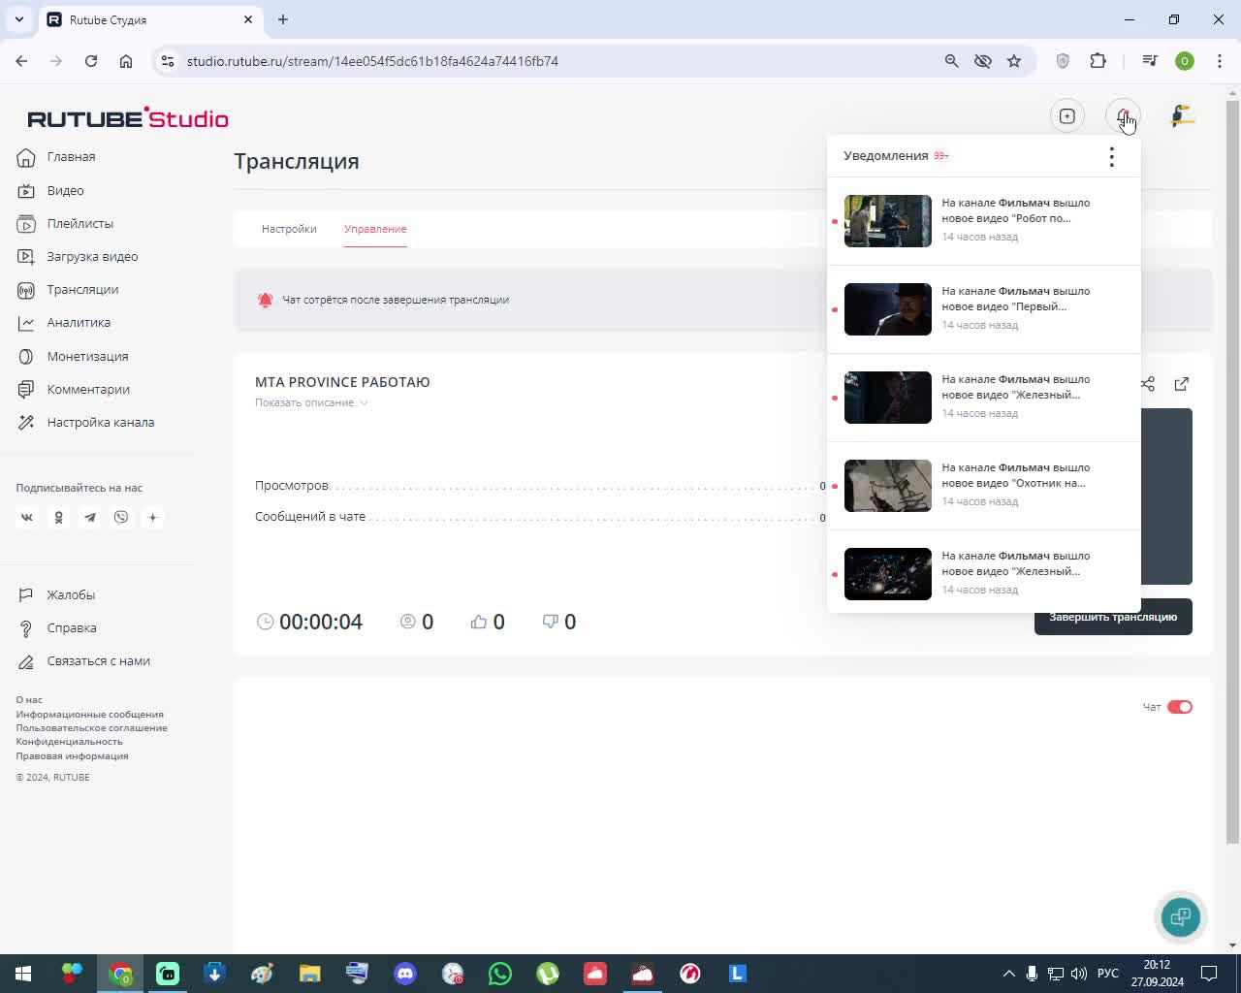Open the Windows Start menu
This screenshot has height=993, width=1241.
tap(23, 974)
